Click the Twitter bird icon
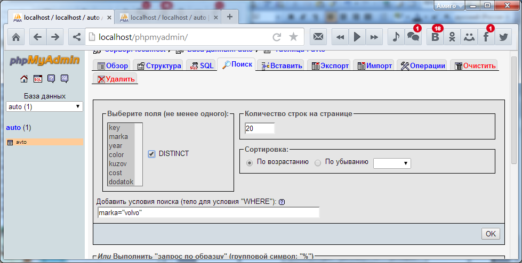The width and height of the screenshot is (522, 263). pyautogui.click(x=503, y=37)
